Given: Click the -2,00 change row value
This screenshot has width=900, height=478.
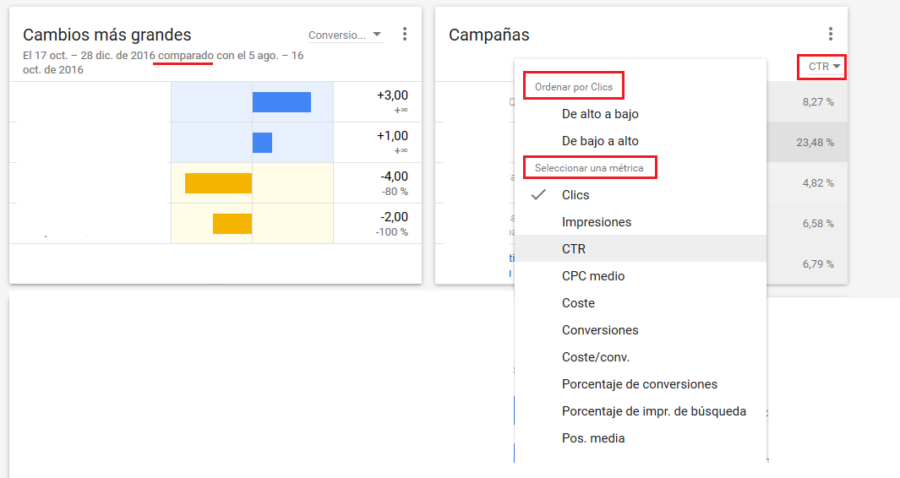Looking at the screenshot, I should (x=393, y=217).
